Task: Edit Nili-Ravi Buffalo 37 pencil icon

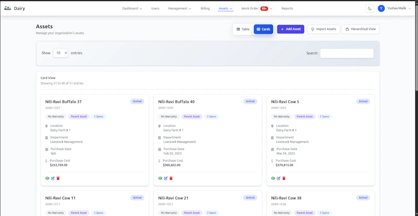Action: point(53,178)
